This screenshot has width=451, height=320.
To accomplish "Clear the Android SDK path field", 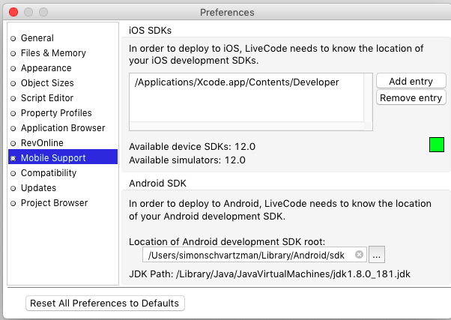I will pos(360,254).
